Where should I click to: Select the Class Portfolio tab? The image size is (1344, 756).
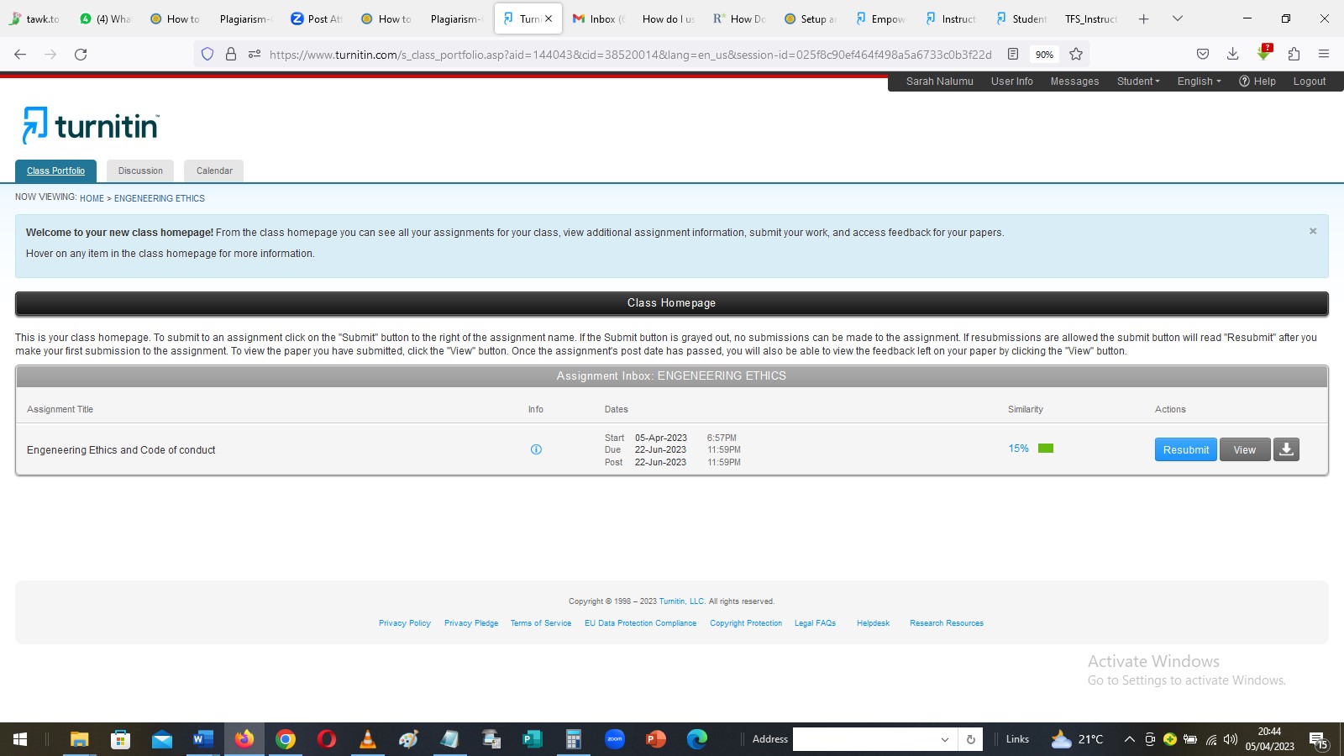(x=55, y=171)
